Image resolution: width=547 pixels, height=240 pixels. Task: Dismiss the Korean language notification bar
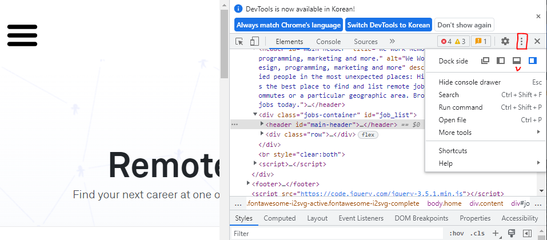pos(538,17)
